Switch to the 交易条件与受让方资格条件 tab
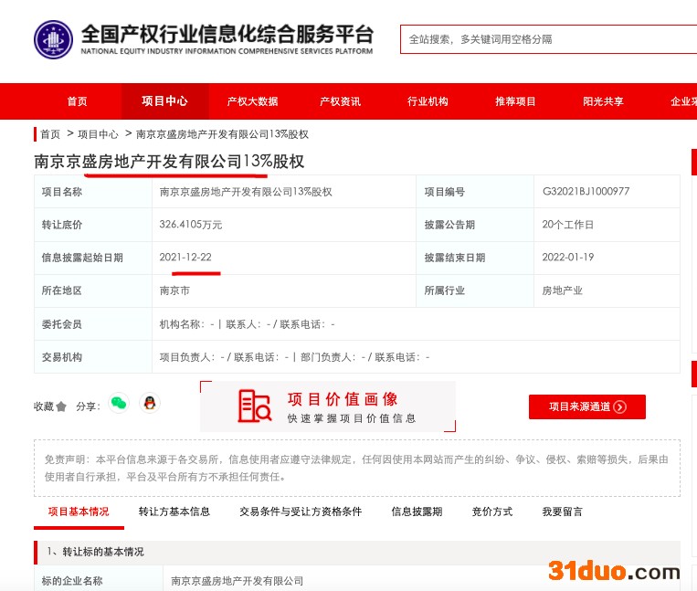Screen dimensions: 697x591 point(301,512)
